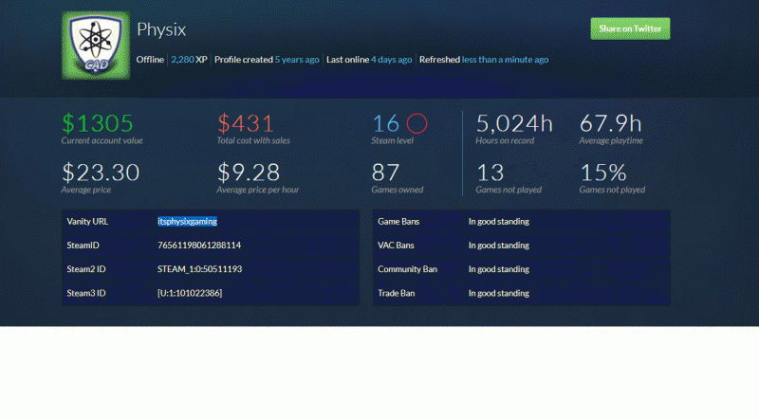Image resolution: width=759 pixels, height=419 pixels.
Task: Click the $9.28 average price per hour
Action: (x=249, y=173)
